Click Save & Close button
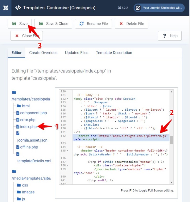The height and width of the screenshot is (202, 190). tap(53, 23)
